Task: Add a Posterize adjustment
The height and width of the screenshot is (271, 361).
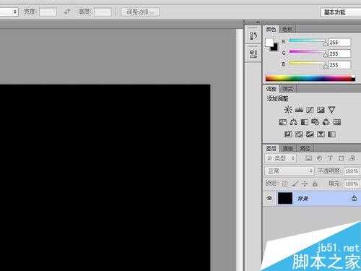Action: [299, 134]
